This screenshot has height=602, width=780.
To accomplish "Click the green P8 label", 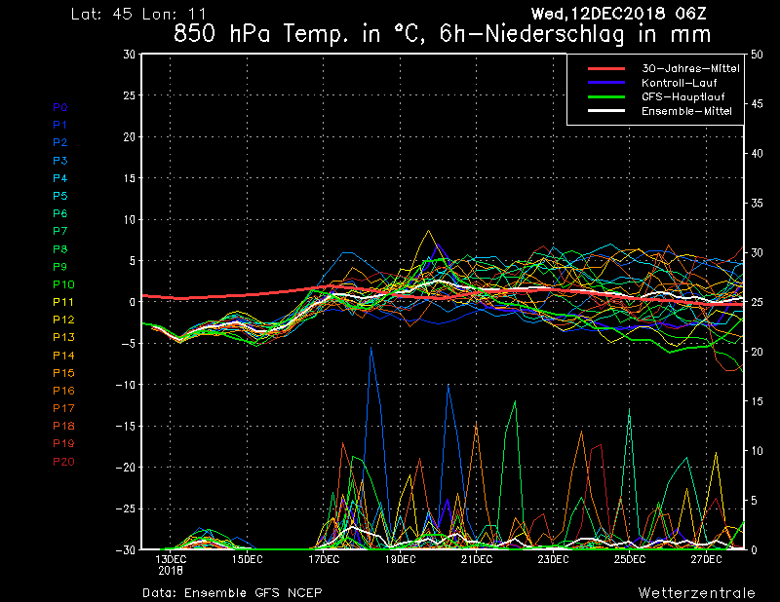I will tap(60, 249).
